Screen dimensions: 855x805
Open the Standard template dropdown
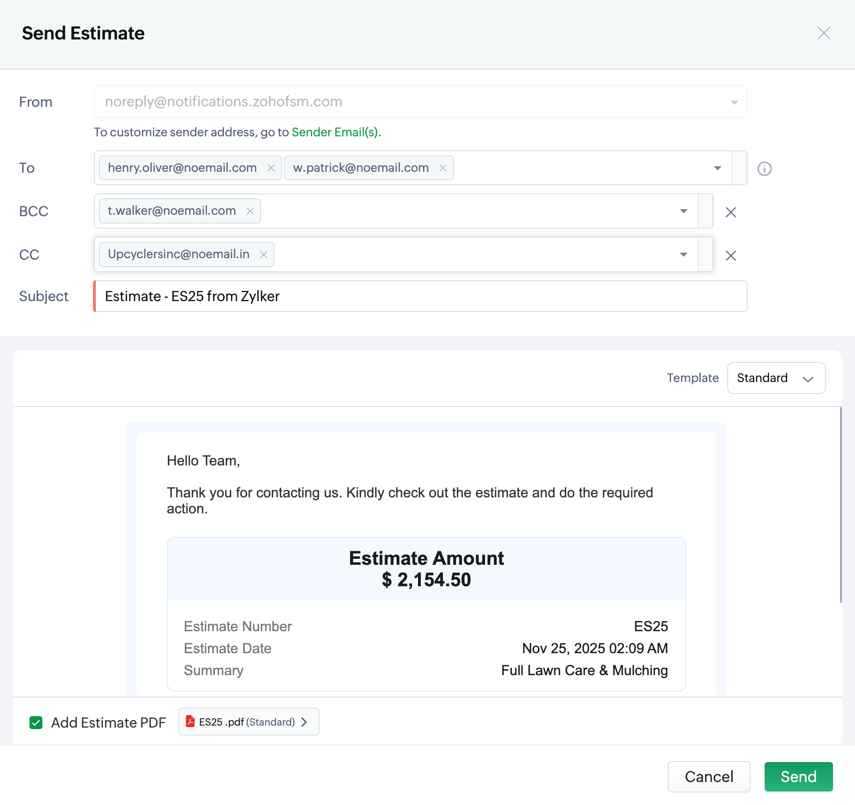click(776, 378)
